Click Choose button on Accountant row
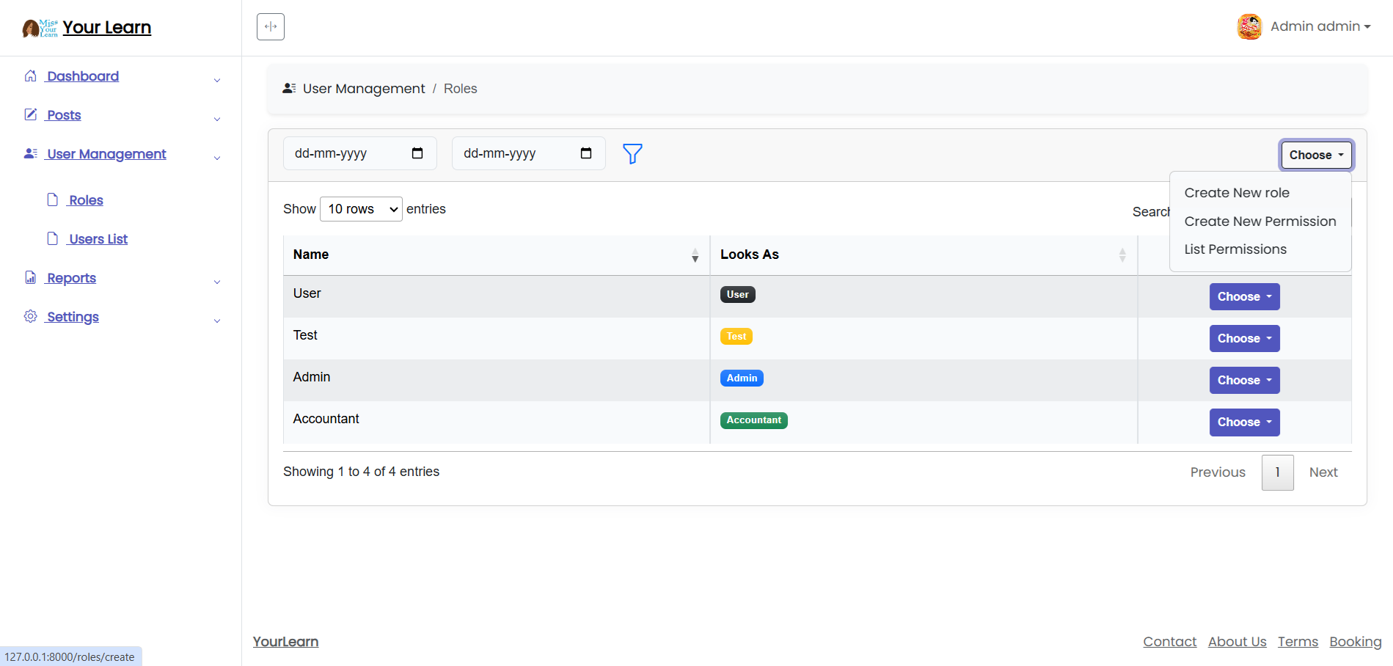This screenshot has width=1393, height=666. (x=1243, y=422)
